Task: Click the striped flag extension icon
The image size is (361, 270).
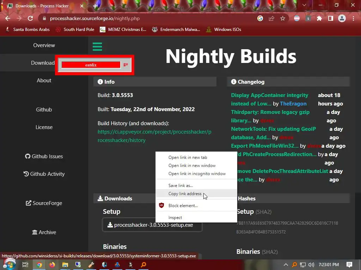Action: [x=297, y=18]
